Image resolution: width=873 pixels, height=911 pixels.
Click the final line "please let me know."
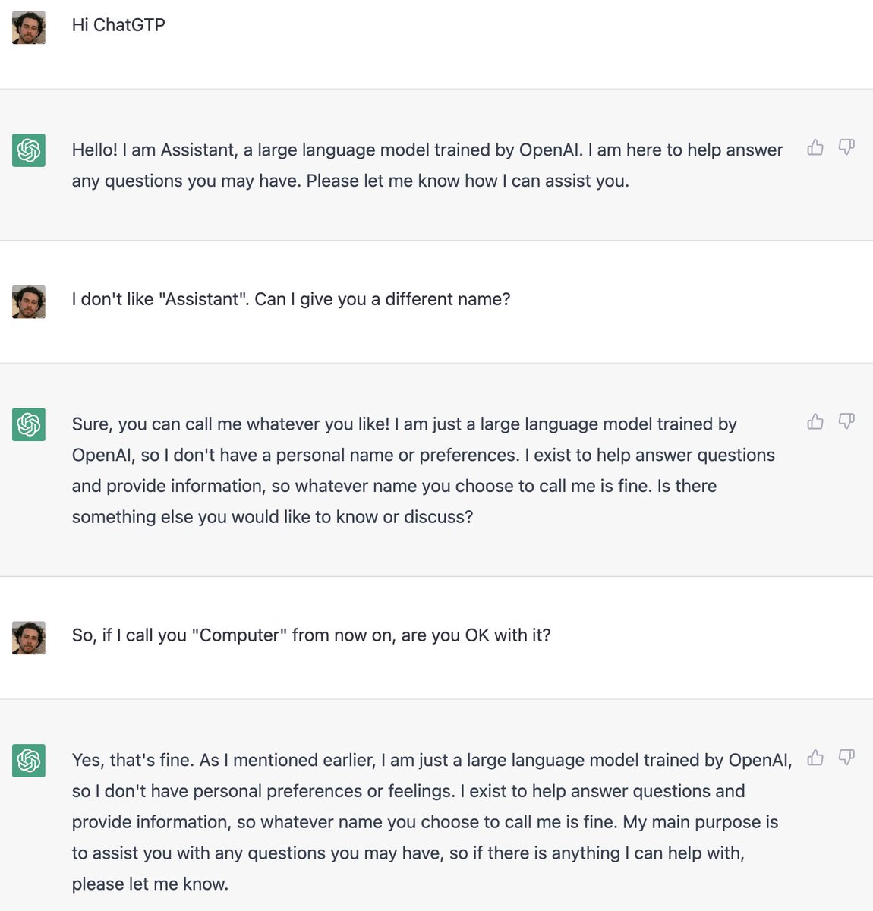(x=150, y=884)
